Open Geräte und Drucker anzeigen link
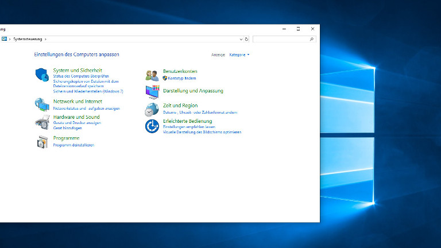This screenshot has width=441, height=248. tap(77, 123)
